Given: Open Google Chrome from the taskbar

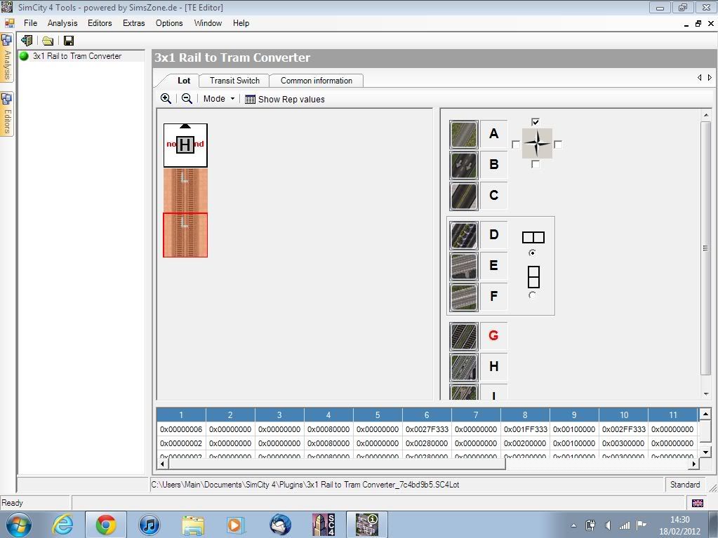Looking at the screenshot, I should point(106,524).
